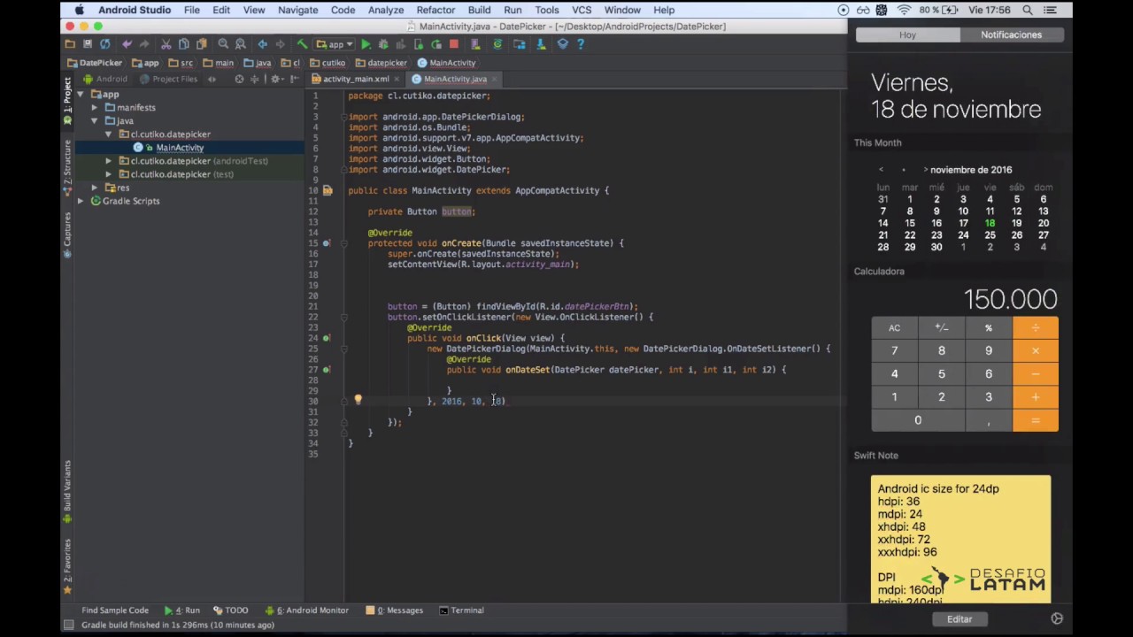The height and width of the screenshot is (637, 1133).
Task: Run the app with the green play icon
Action: pos(366,44)
